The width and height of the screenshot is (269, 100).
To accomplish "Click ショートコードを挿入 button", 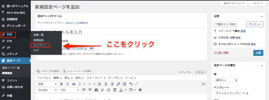I will 78,71.
